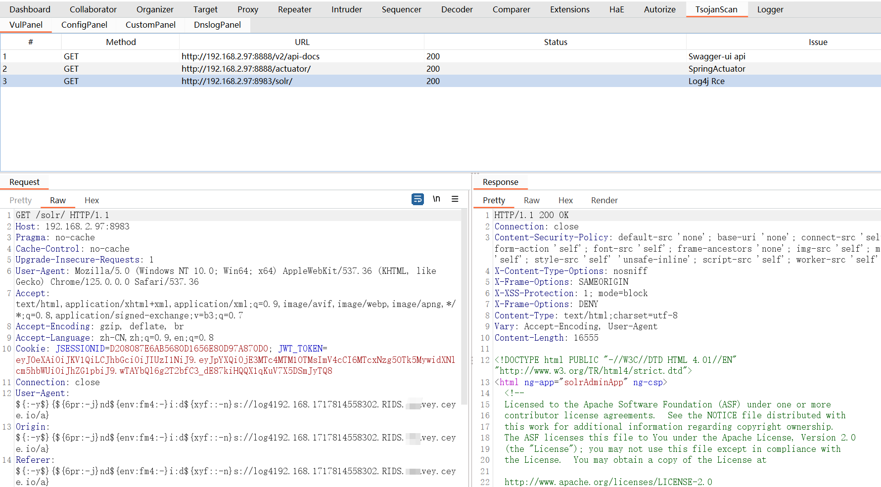Open the ConfigPanel sub-tab
881x487 pixels.
[84, 25]
